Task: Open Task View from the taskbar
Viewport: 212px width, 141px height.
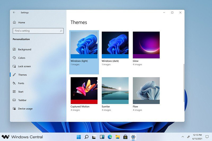Action: tap(94, 137)
